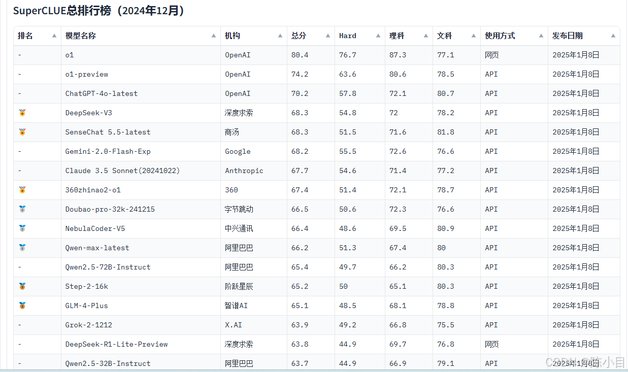Click institution cell Google

[x=238, y=151]
